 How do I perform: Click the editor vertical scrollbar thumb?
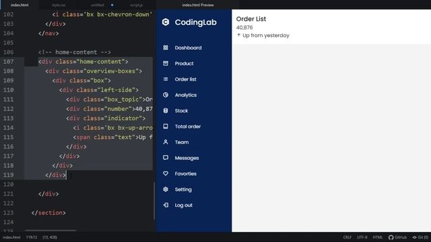tap(154, 201)
